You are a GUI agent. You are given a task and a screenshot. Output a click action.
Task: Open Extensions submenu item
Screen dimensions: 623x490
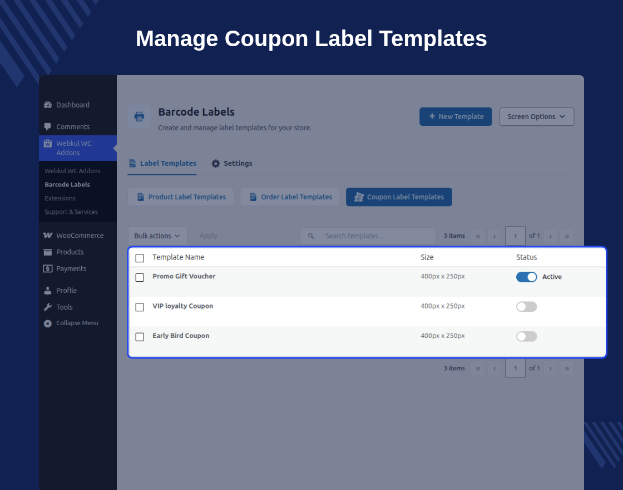click(60, 198)
